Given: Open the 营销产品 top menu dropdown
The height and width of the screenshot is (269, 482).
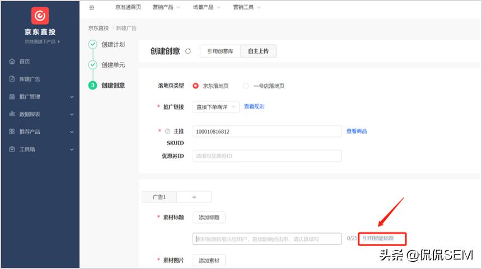Looking at the screenshot, I should 166,7.
